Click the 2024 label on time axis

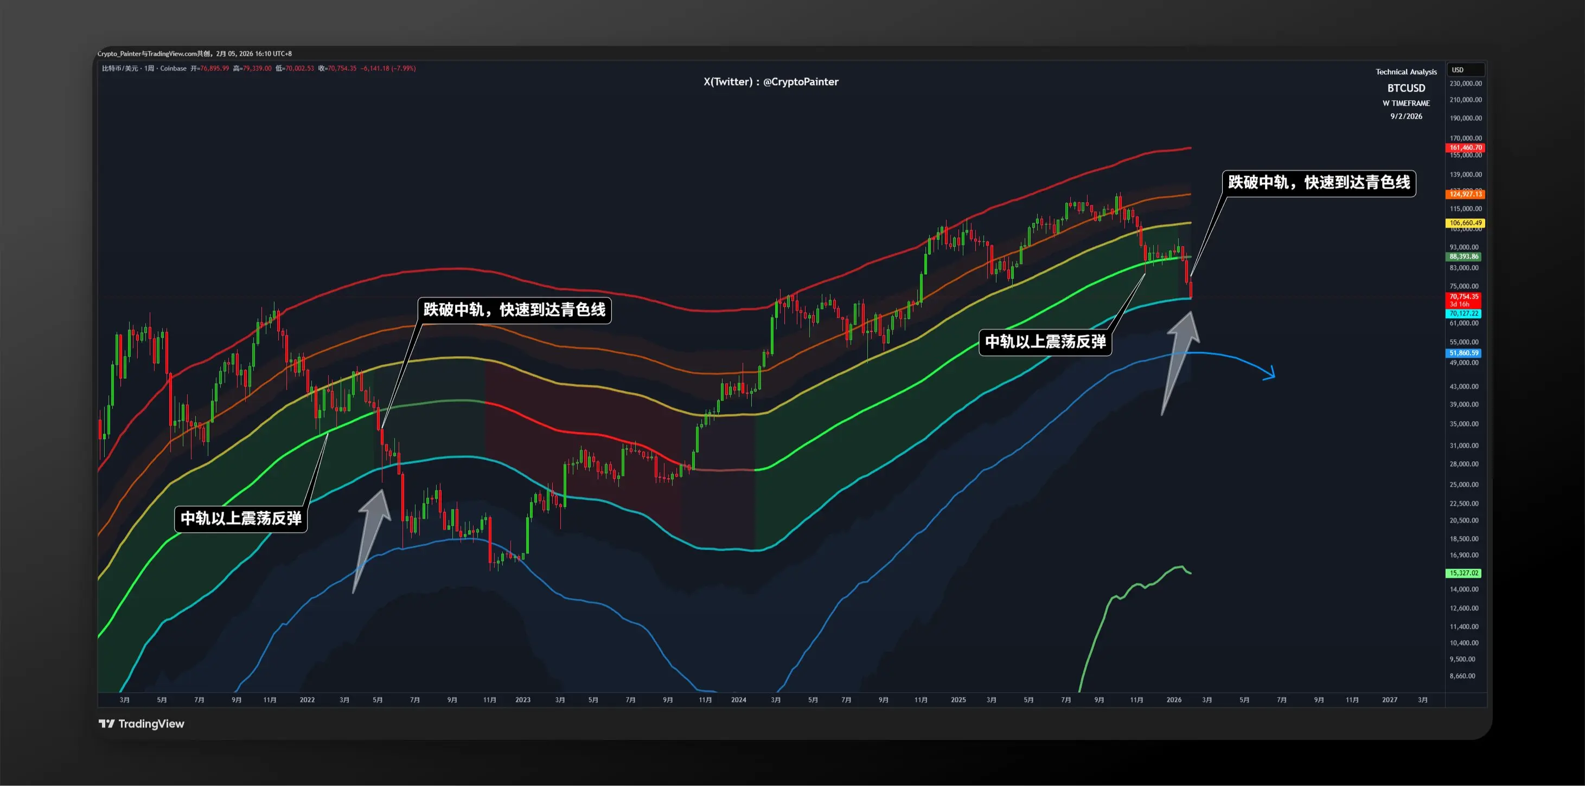click(x=738, y=700)
